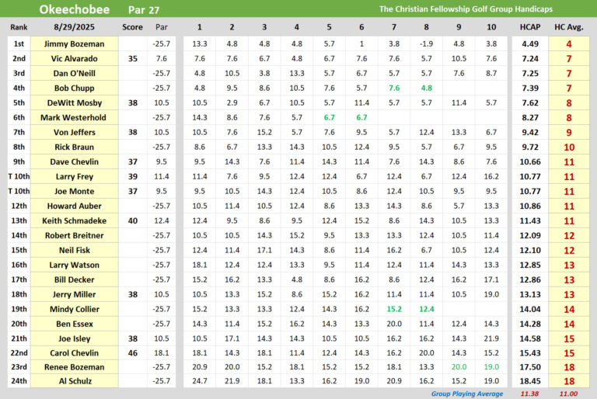The width and height of the screenshot is (597, 399).
Task: Select Rick Braun's HCAP value 9.72
Action: coord(530,147)
